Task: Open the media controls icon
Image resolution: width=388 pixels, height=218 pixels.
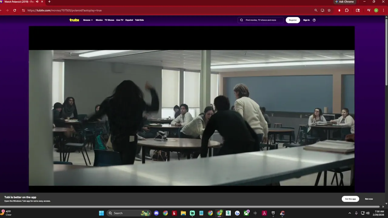Action: point(369,10)
